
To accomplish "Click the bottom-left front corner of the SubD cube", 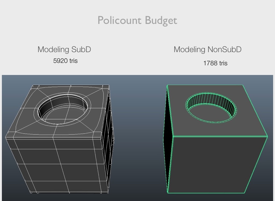I will point(30,192).
